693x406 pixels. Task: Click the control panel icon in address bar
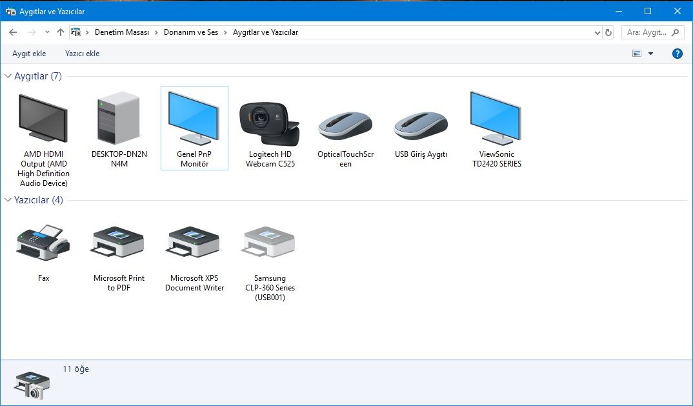76,32
